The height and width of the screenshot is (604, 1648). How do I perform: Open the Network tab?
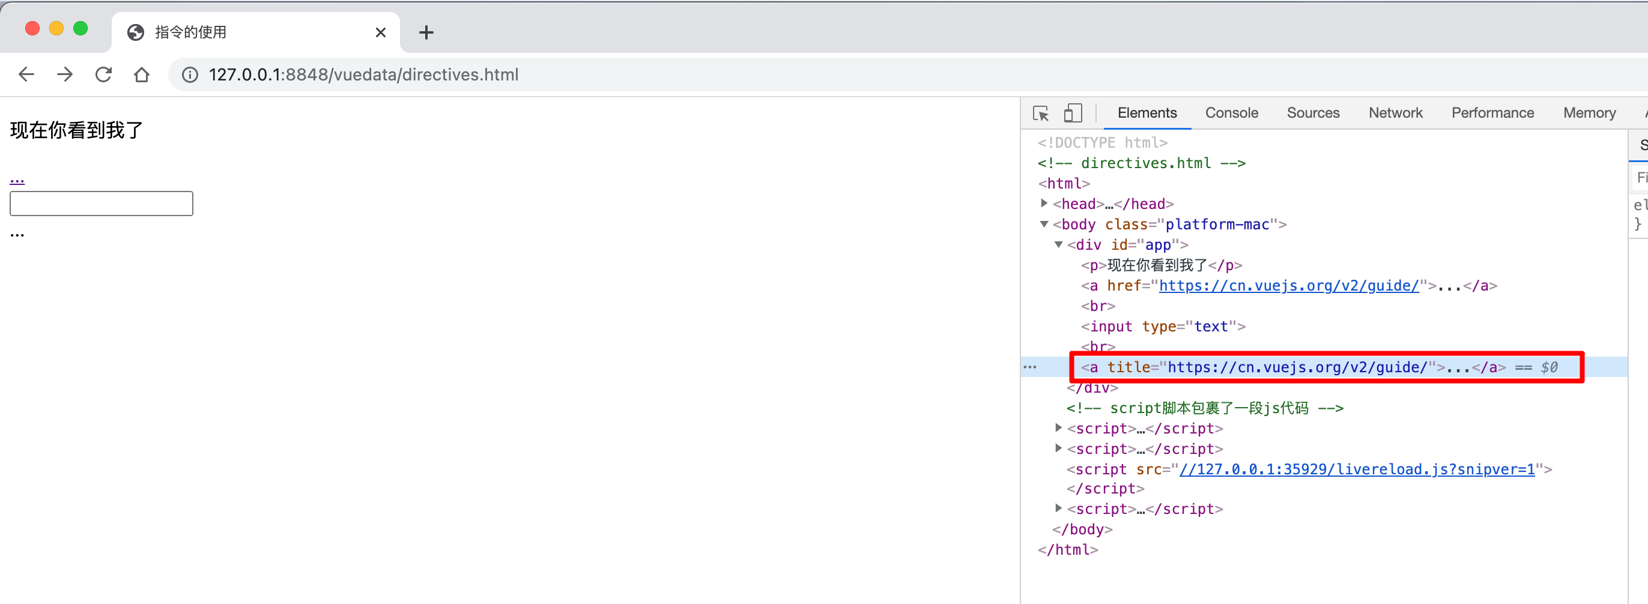click(x=1395, y=113)
